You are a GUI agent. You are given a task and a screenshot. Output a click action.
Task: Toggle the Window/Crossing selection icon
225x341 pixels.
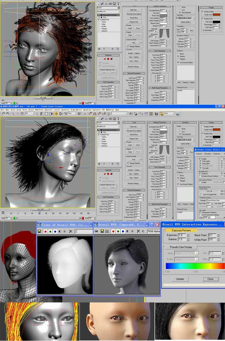click(x=51, y=114)
